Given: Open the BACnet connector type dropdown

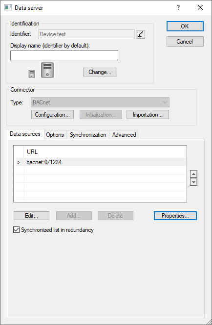Looking at the screenshot, I should pyautogui.click(x=100, y=102).
